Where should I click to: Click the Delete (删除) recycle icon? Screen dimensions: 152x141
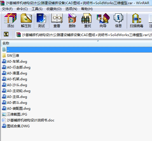click(x=72, y=18)
